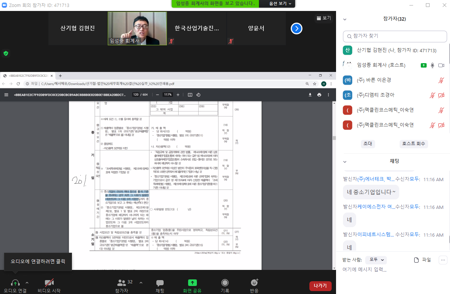Click PDF fit-to-page icon in shared Chrome

[190, 95]
